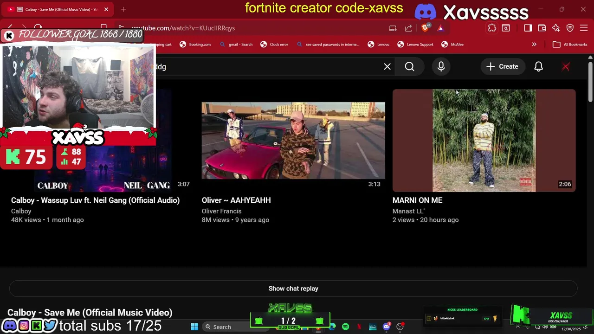
Task: Open the Calboy channel name link
Action: (21, 211)
